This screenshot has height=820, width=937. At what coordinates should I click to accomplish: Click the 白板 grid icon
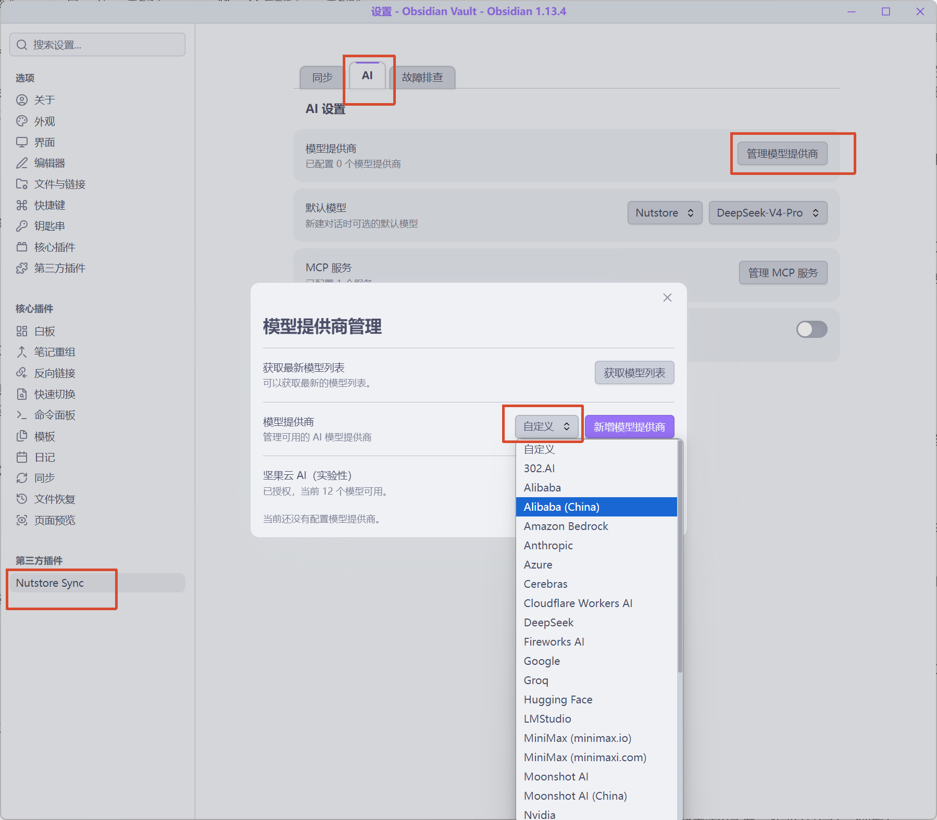(22, 331)
